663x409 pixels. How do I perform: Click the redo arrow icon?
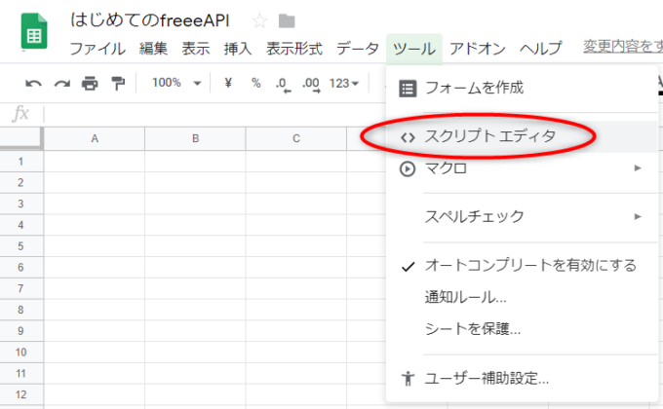coord(62,83)
